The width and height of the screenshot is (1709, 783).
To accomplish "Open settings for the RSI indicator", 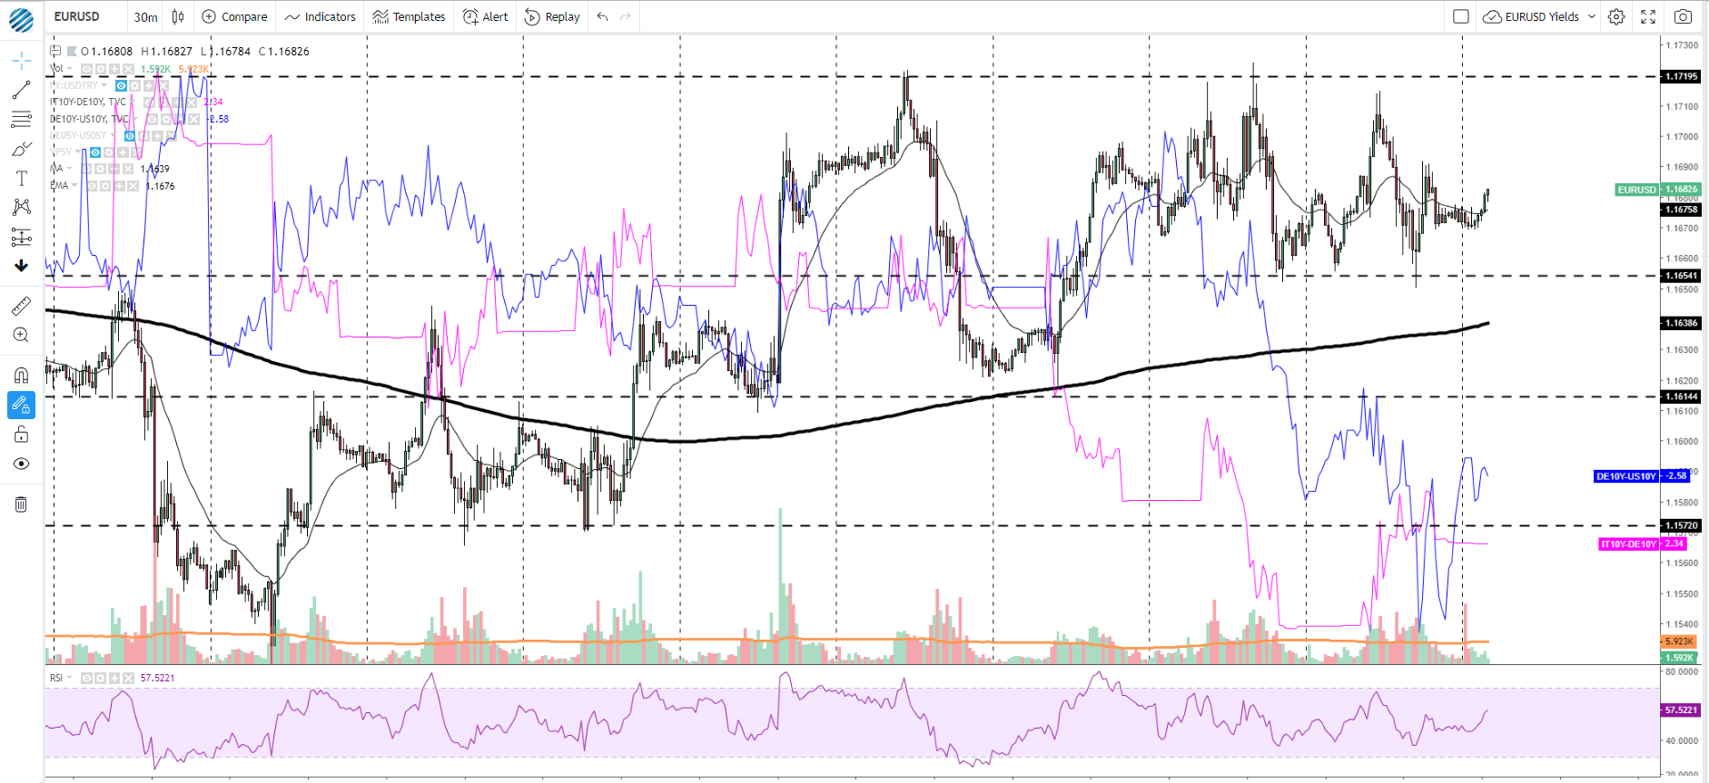I will point(100,678).
